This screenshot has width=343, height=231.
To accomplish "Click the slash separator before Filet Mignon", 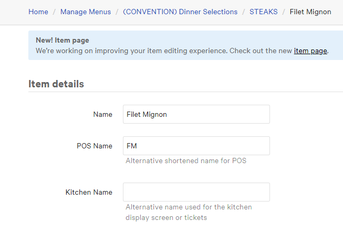I will pos(284,12).
